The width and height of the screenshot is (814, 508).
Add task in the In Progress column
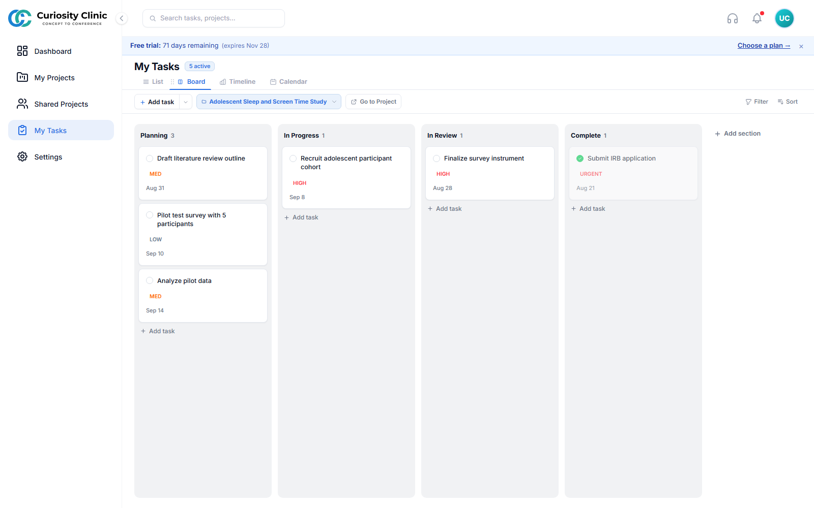(x=301, y=217)
